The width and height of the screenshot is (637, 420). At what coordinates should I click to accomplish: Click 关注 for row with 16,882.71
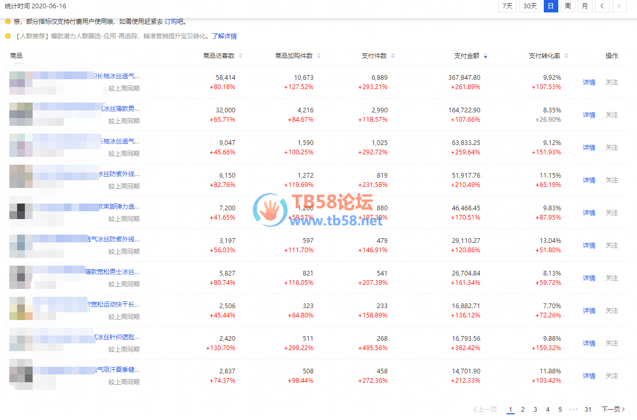click(x=612, y=311)
